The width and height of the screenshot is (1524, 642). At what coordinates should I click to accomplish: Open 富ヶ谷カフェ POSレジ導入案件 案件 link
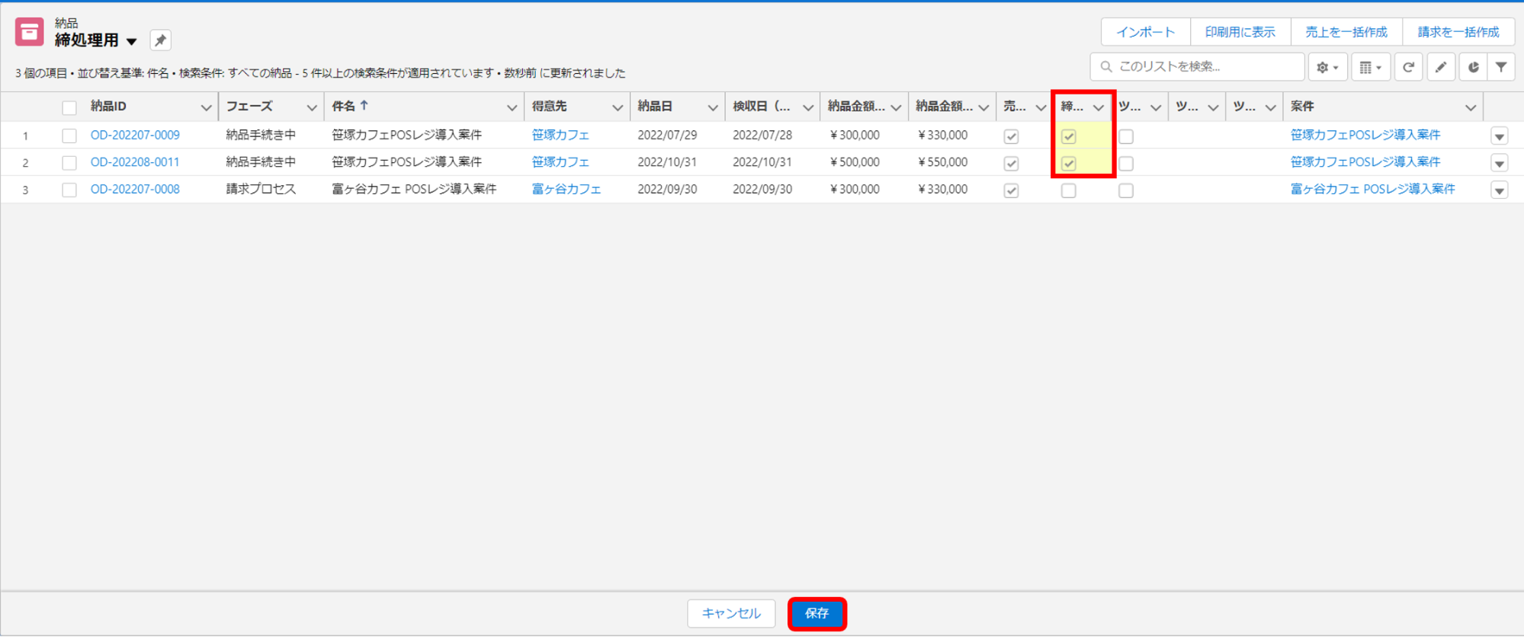[x=1372, y=189]
